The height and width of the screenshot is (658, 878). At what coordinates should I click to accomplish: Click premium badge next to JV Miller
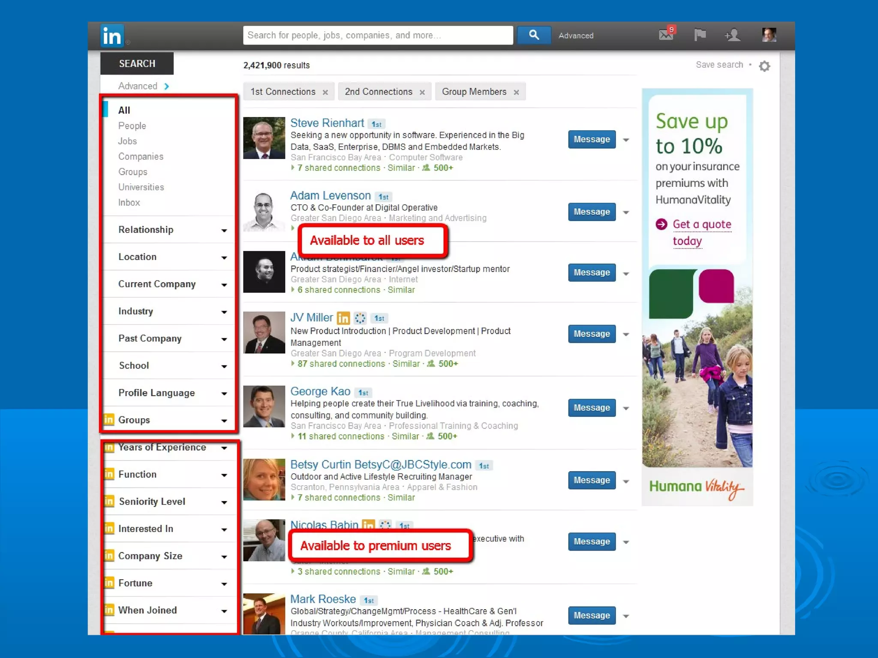coord(343,318)
